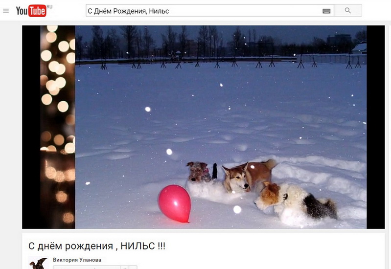Open Виктория Уланова channel link

[x=77, y=260]
